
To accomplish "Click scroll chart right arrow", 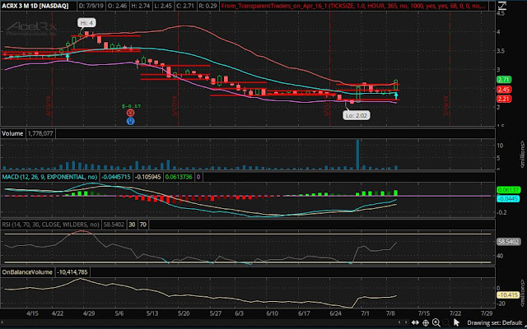I will point(408,323).
